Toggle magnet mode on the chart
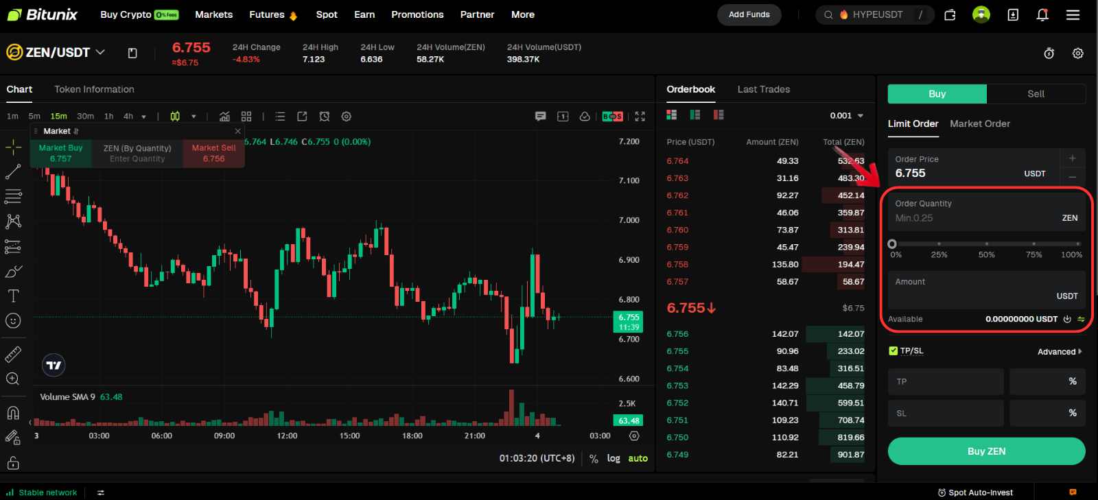 coord(13,412)
